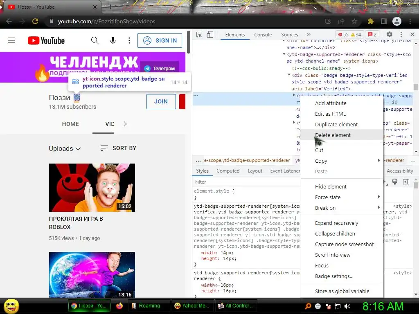Reload the page with the refresh icon
419x314 pixels.
coord(35,21)
